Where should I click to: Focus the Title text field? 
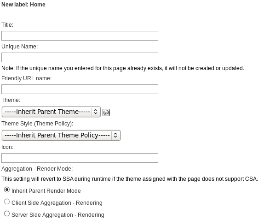[80, 36]
